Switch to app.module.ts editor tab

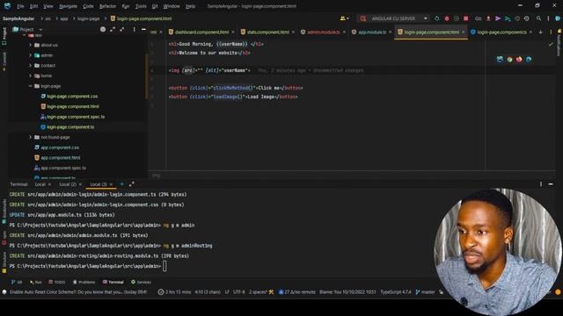[372, 32]
